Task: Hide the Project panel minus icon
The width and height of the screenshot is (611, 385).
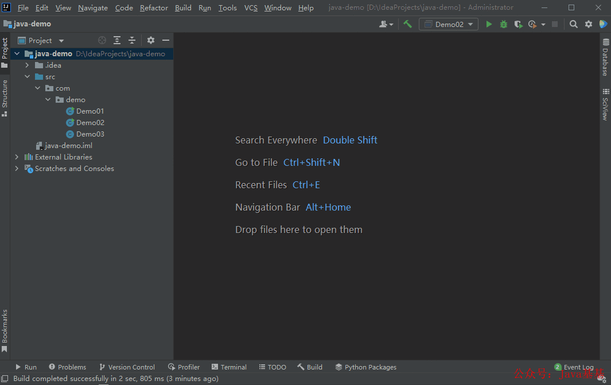Action: (x=166, y=40)
